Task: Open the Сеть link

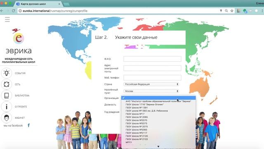Action: (17, 84)
